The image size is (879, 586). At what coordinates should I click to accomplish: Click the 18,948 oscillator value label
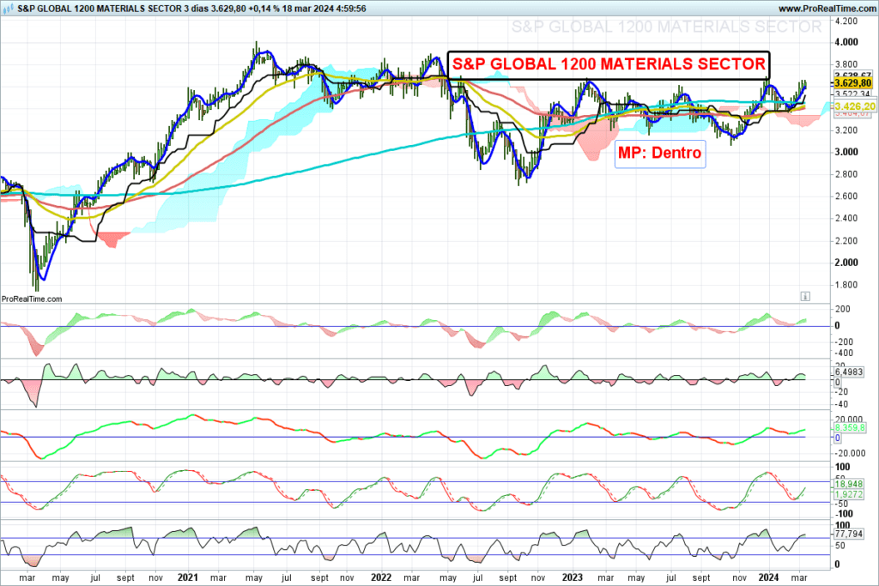pyautogui.click(x=849, y=484)
